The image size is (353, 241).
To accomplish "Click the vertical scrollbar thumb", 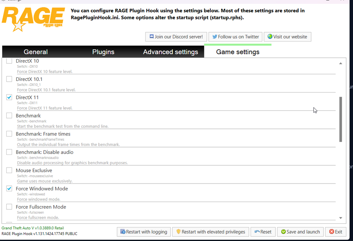I will click(x=341, y=119).
